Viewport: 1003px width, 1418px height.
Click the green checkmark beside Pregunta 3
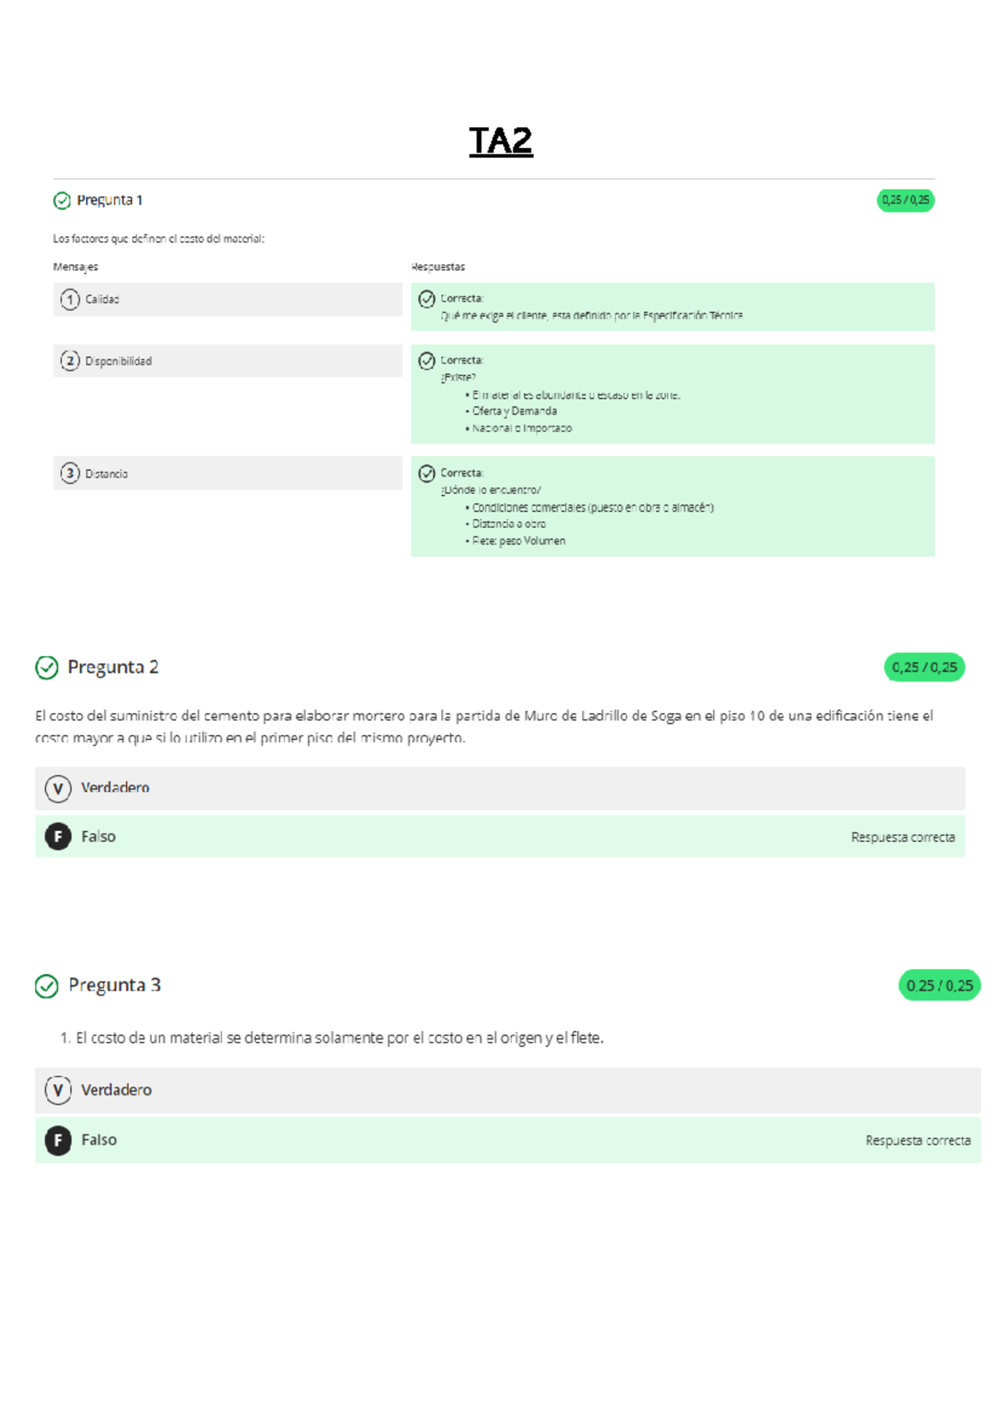click(x=47, y=986)
